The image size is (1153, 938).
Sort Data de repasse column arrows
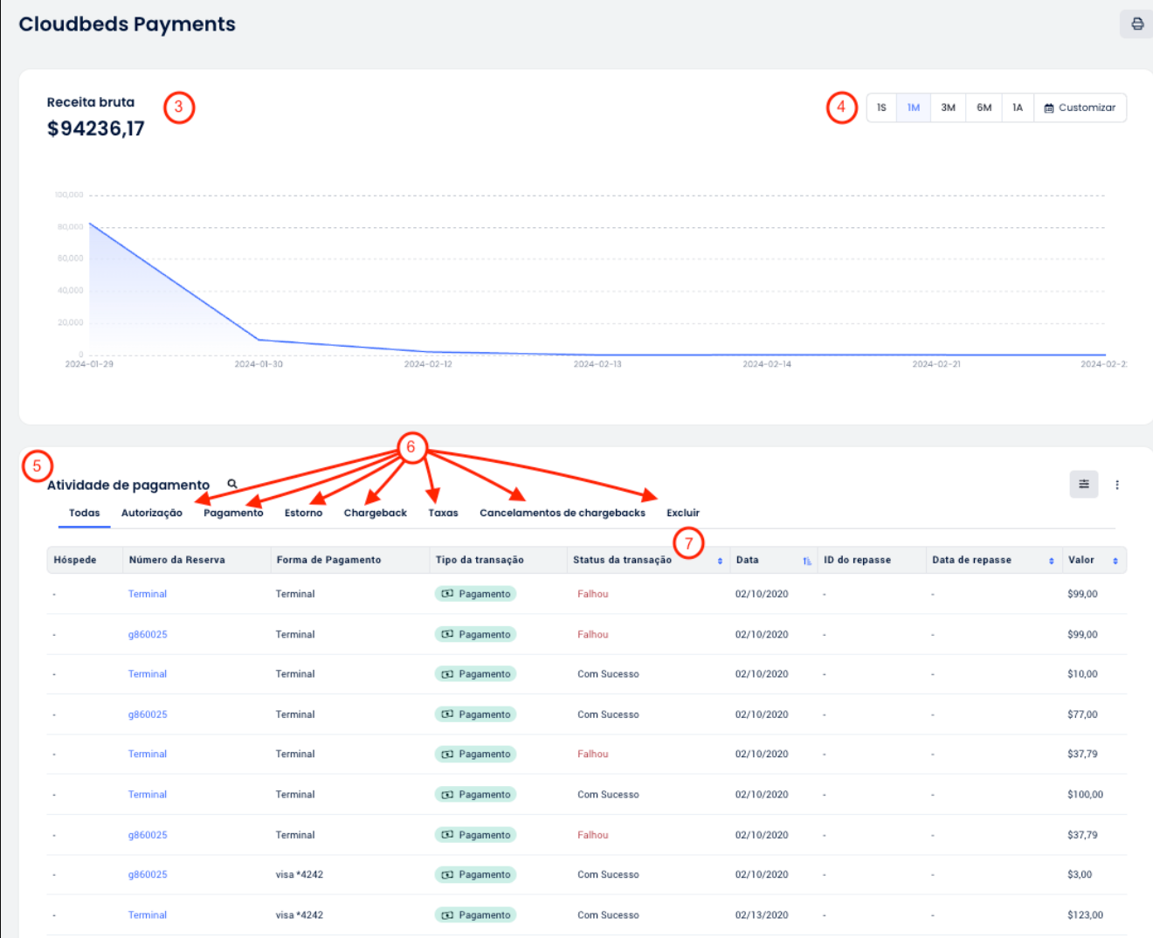pos(1052,561)
